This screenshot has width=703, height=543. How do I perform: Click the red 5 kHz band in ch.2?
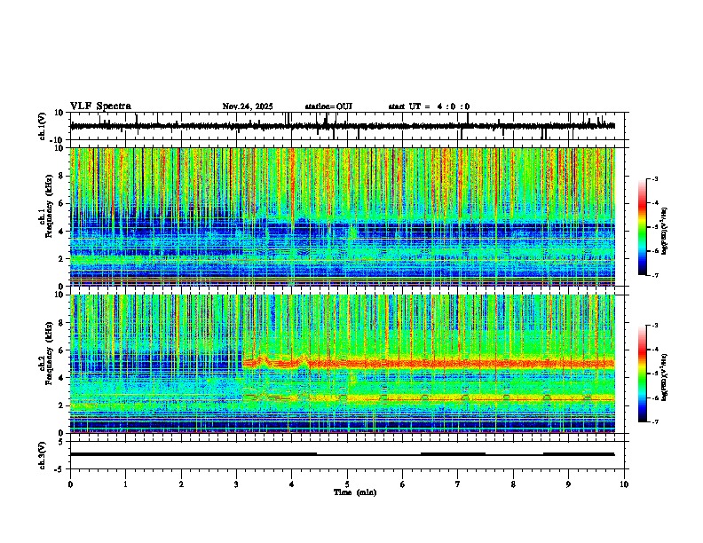point(428,364)
